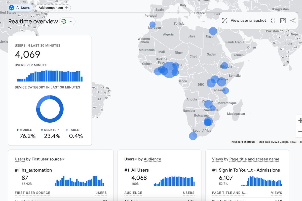Click the Admissions page views sparkline
This screenshot has width=302, height=201.
pos(262,181)
